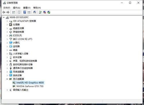Image resolution: width=144 pixels, height=105 pixels.
Task: Collapse the X6X8-20150530FC root node
Action: click(4, 17)
